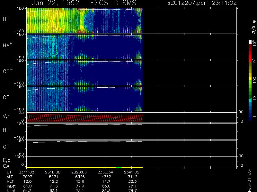Click the "100" colorbar tick label
Viewport: 257px width, 192px height.
(254, 80)
